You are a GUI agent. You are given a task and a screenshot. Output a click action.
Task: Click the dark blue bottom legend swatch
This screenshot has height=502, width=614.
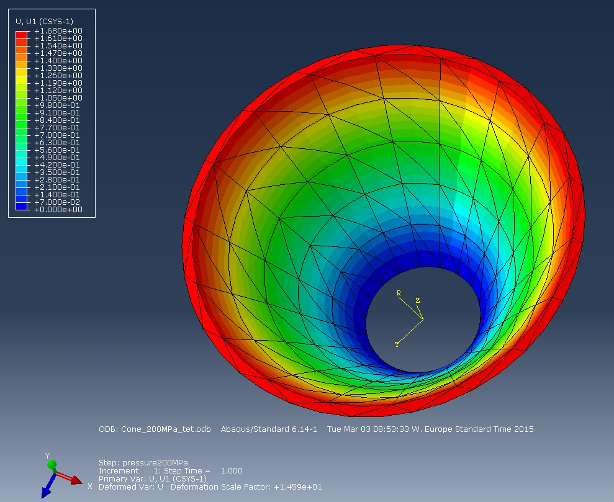[x=21, y=206]
